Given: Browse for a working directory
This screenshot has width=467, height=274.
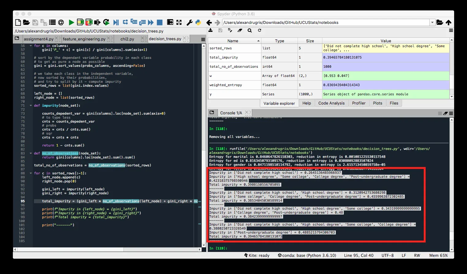Looking at the screenshot, I should tap(440, 22).
